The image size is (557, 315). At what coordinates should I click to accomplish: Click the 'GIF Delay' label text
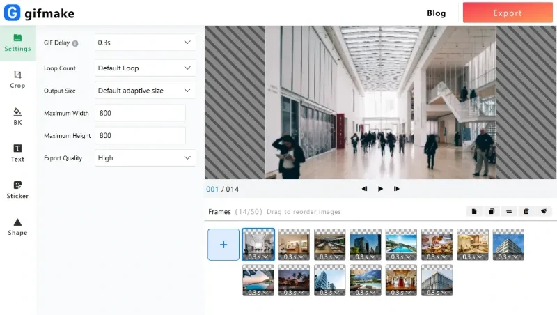[57, 43]
